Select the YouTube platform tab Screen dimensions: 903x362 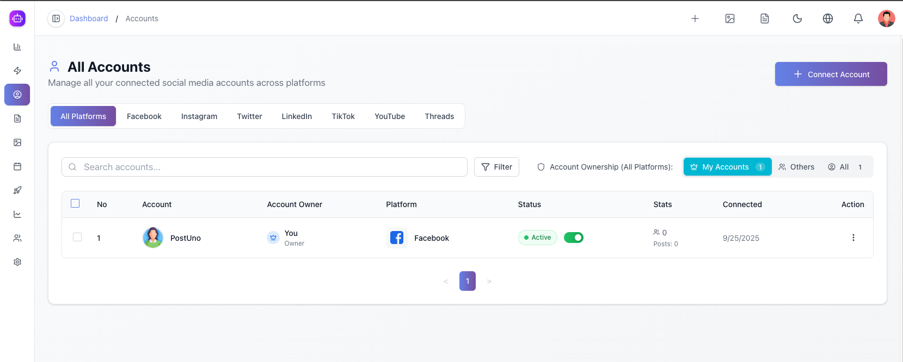coord(390,116)
